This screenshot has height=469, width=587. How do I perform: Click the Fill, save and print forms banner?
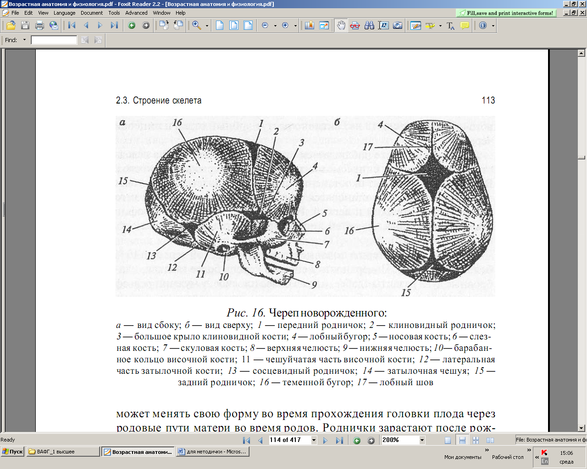click(506, 13)
